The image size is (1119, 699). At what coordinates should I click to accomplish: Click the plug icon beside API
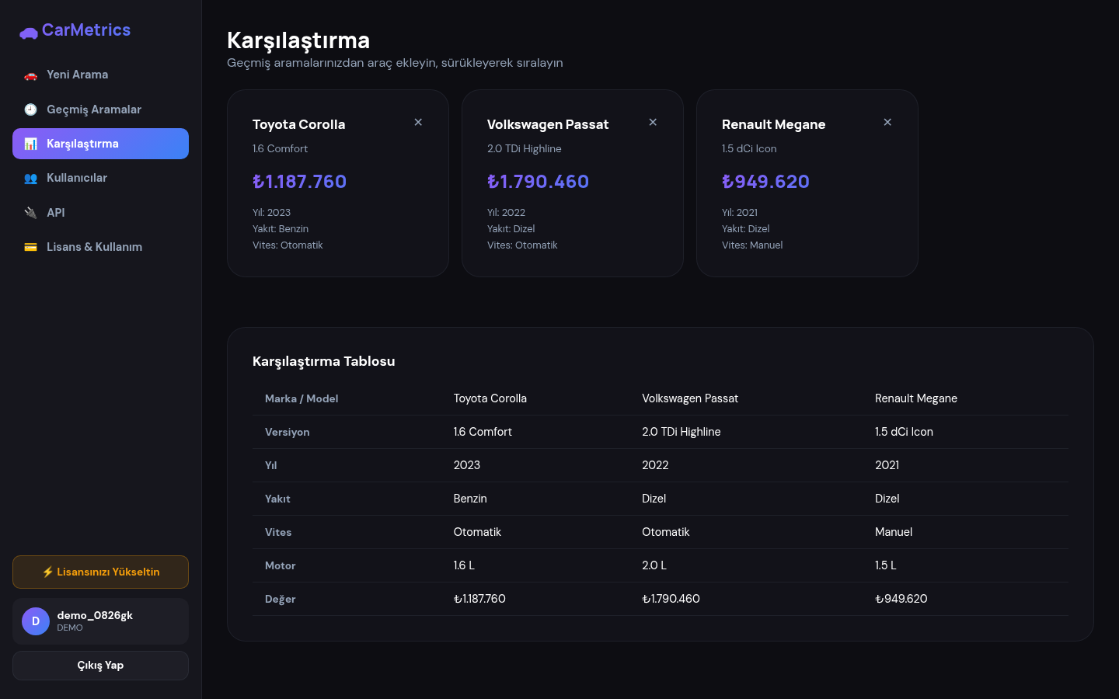pos(30,213)
